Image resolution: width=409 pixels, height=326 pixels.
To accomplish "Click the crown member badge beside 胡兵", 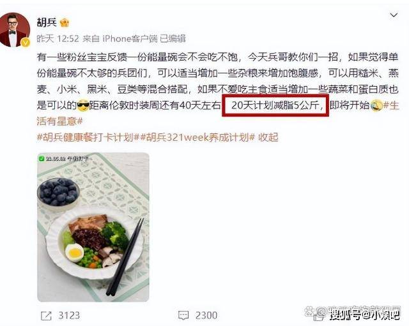I will pyautogui.click(x=65, y=23).
